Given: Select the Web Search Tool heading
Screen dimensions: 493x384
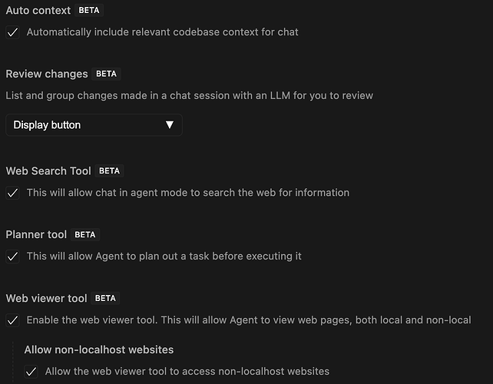Looking at the screenshot, I should point(48,171).
